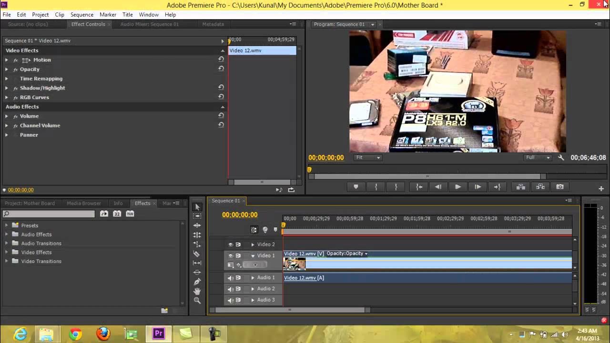Image resolution: width=610 pixels, height=343 pixels.
Task: Reset the Opacity effect
Action: click(x=221, y=69)
